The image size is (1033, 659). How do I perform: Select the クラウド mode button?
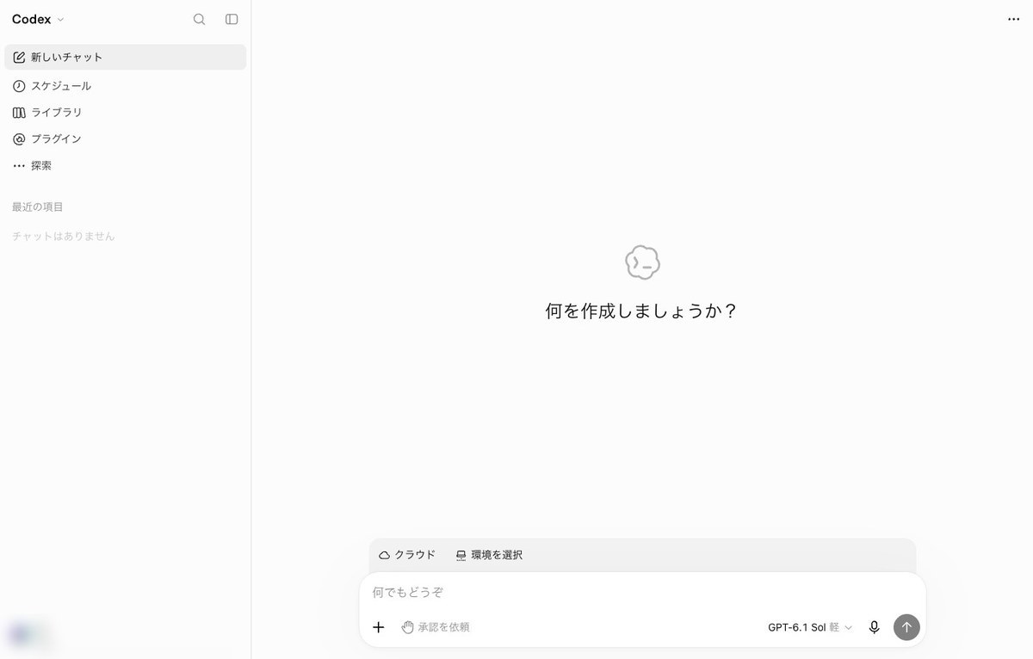click(407, 555)
